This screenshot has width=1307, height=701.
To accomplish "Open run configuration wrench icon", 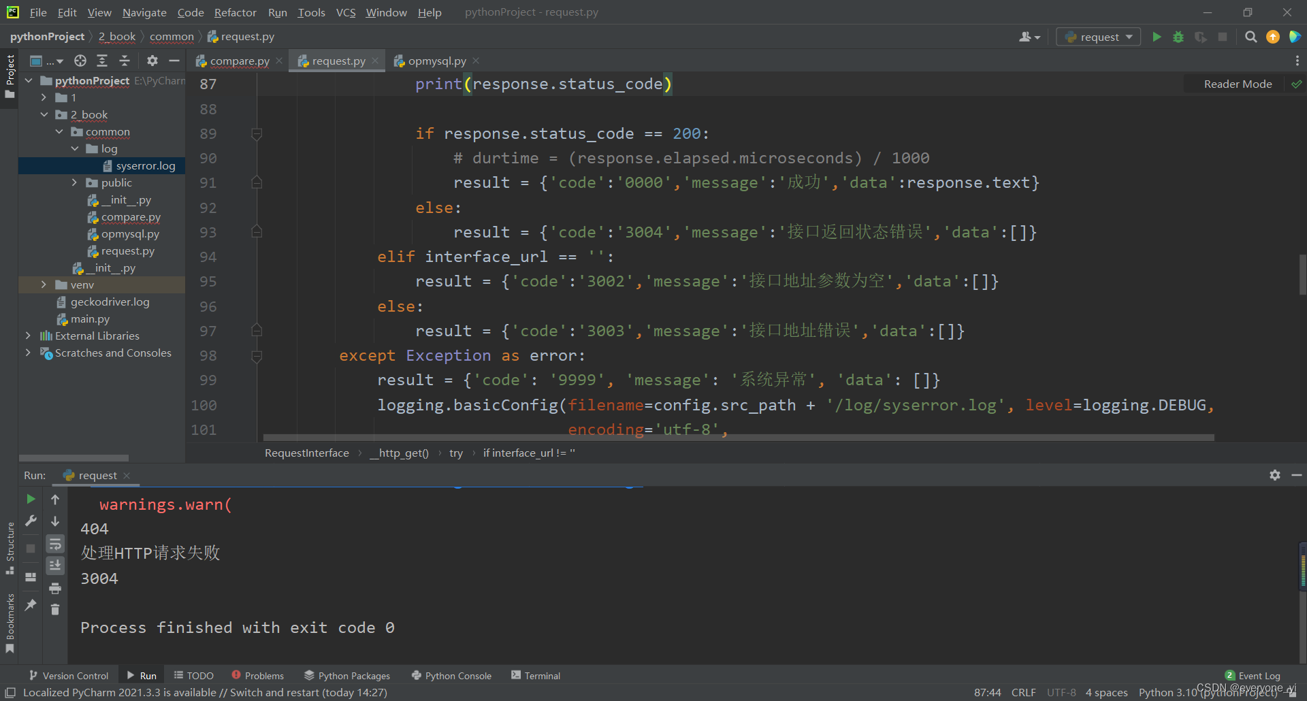I will click(x=31, y=521).
